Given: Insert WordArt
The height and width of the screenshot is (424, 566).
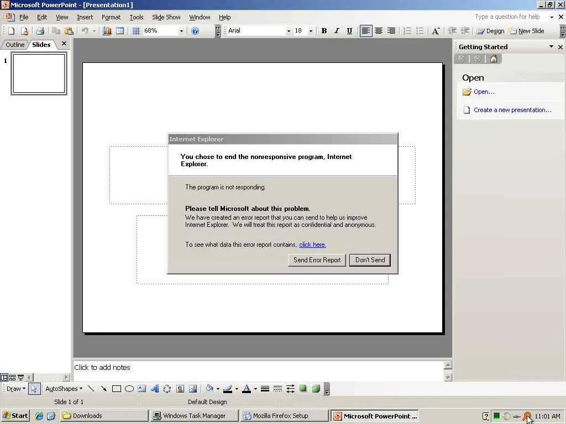Looking at the screenshot, I should [155, 389].
